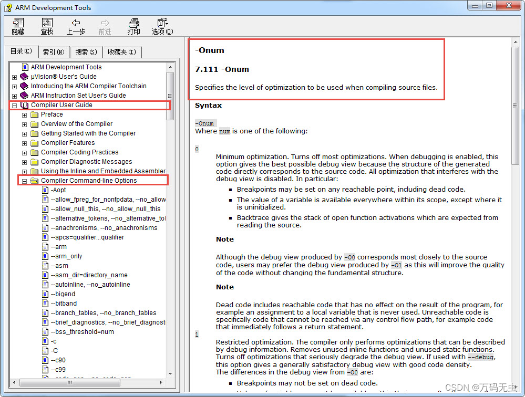Open the --arm topic
The image size is (525, 397).
[58, 246]
